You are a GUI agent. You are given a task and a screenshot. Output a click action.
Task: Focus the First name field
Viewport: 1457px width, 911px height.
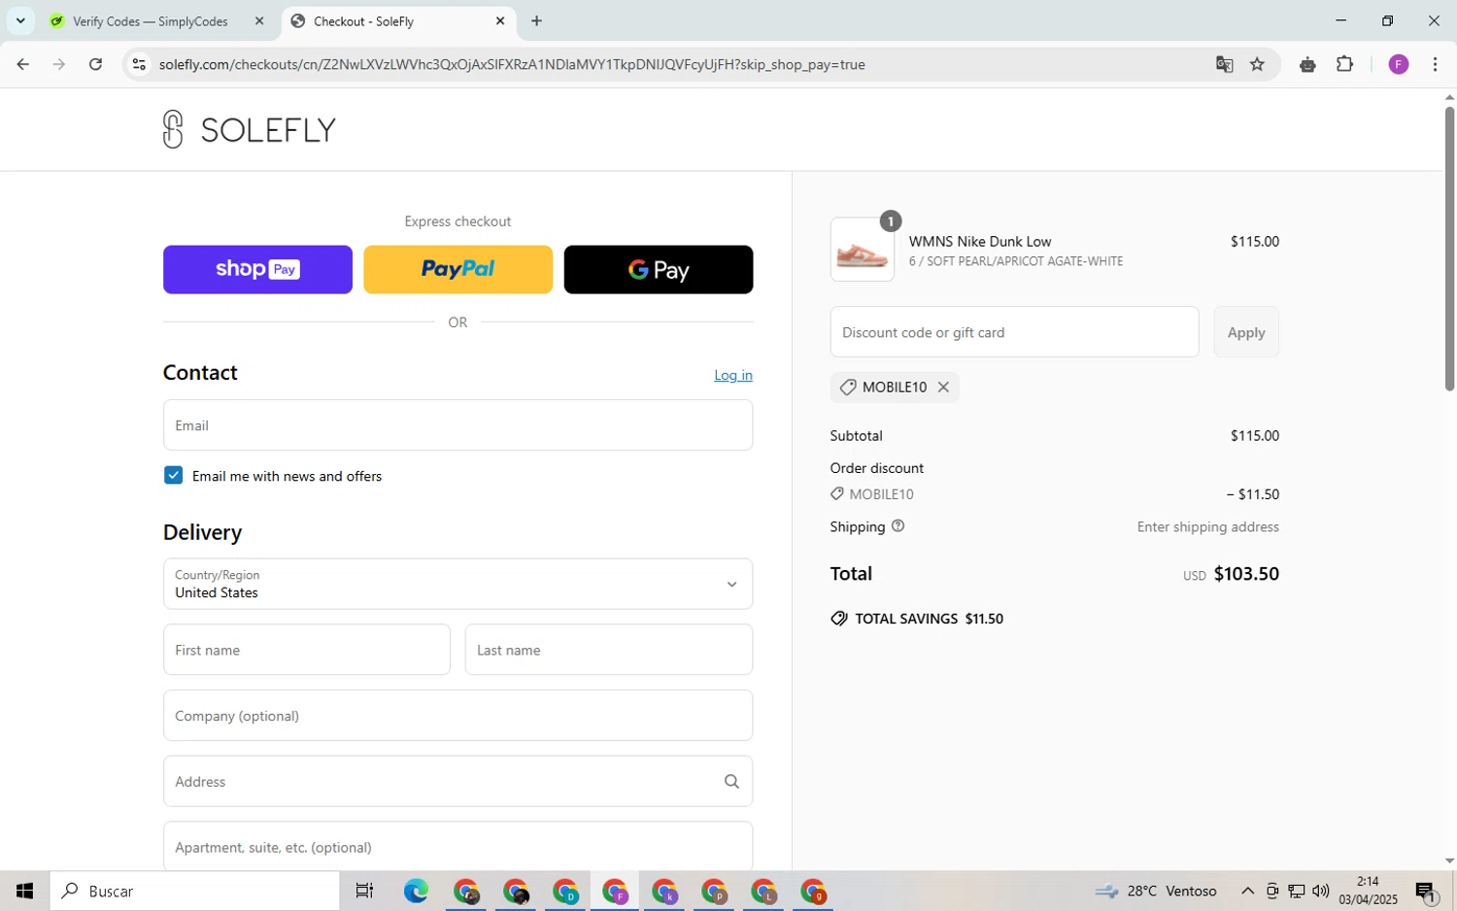tap(306, 650)
